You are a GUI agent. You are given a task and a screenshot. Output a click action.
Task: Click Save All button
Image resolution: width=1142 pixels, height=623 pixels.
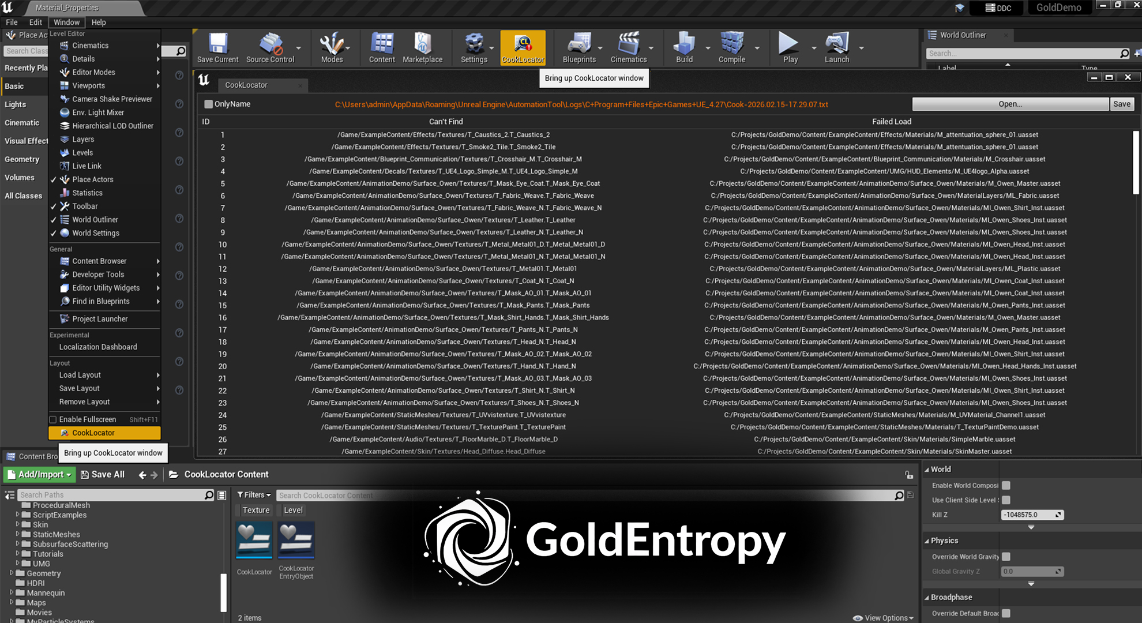click(103, 475)
